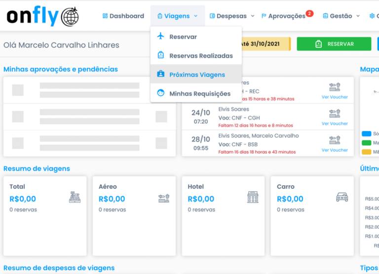Open Ver Voucher for CNF - CGH flight
Image resolution: width=379 pixels, height=274 pixels.
(x=335, y=124)
